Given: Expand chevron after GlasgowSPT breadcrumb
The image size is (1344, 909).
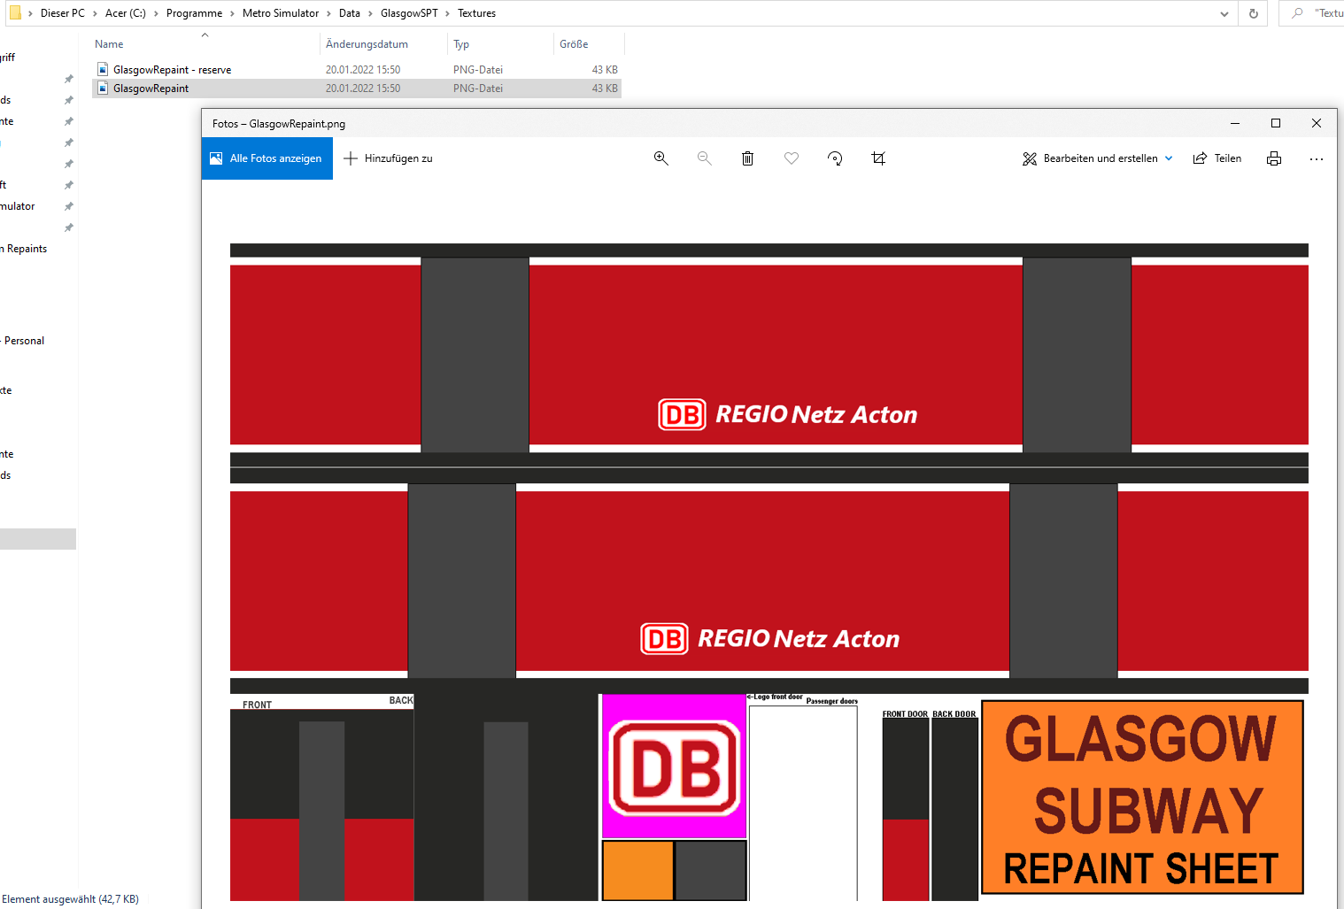Looking at the screenshot, I should [447, 13].
